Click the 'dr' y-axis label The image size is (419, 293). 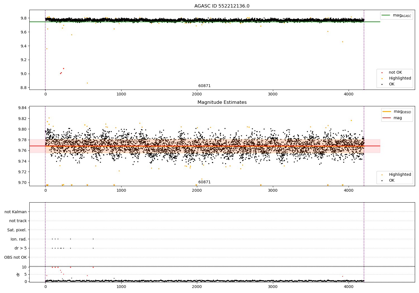(x=18, y=274)
